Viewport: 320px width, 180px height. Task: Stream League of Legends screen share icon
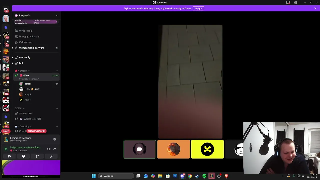(x=55, y=139)
